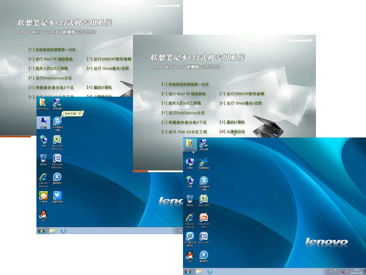Open Internet Explorer desktop icon on the left desktop

click(43, 180)
